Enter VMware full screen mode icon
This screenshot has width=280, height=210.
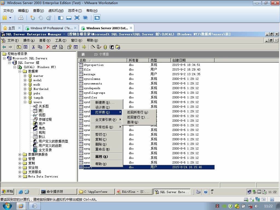(x=77, y=18)
